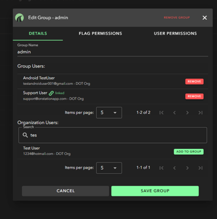Go to next page of Group Users
Screen dimensions: 217x219
pos(187,113)
